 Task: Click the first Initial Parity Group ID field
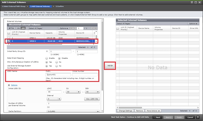[60, 51]
